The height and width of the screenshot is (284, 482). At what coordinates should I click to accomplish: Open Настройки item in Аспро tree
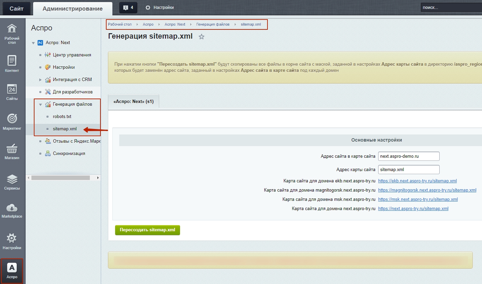pyautogui.click(x=64, y=67)
